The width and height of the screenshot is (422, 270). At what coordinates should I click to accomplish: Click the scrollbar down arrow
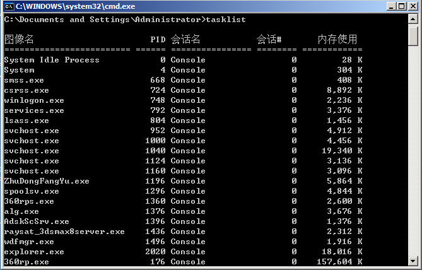click(x=414, y=262)
